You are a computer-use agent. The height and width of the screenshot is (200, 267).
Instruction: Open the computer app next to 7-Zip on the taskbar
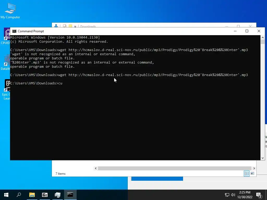[58, 195]
